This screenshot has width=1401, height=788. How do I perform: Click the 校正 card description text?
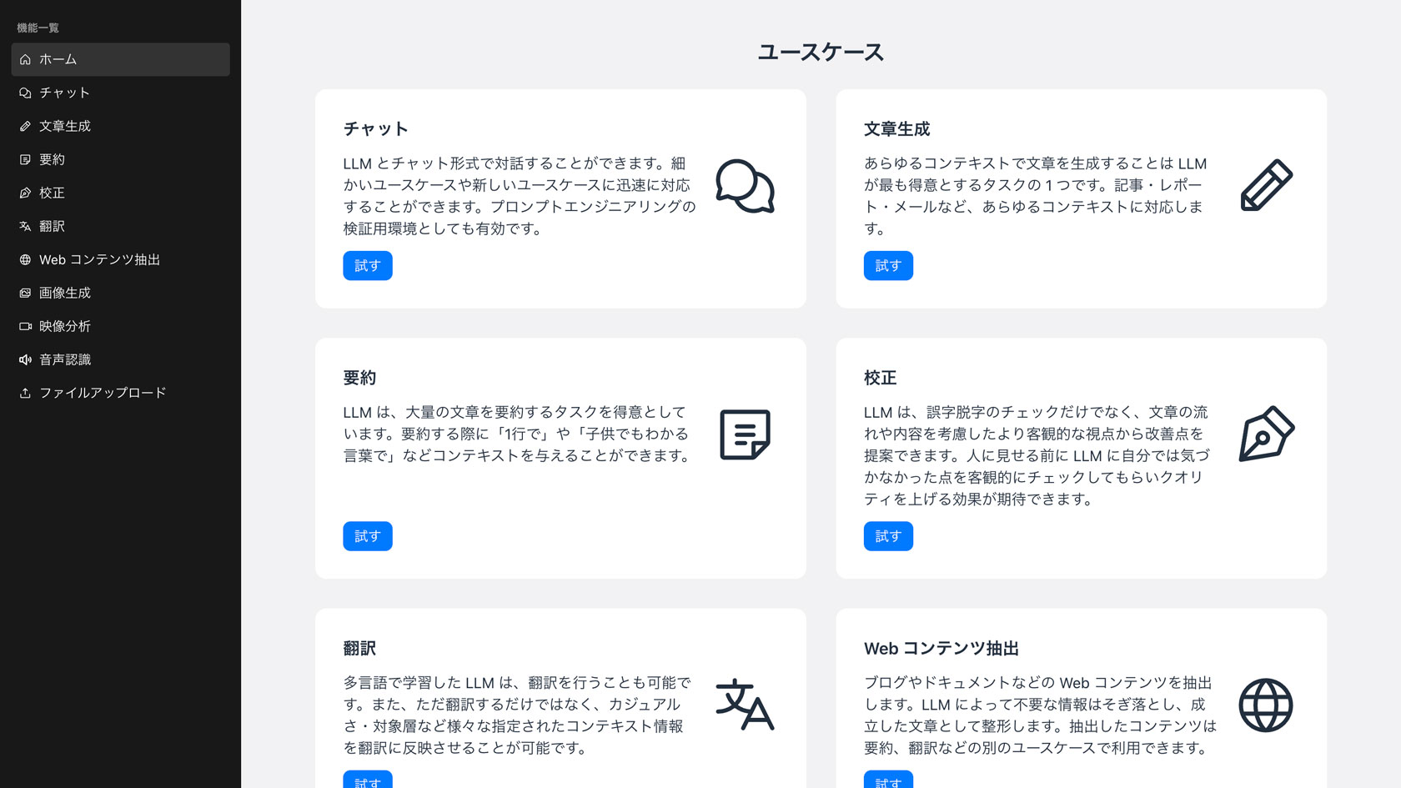[x=1037, y=455]
